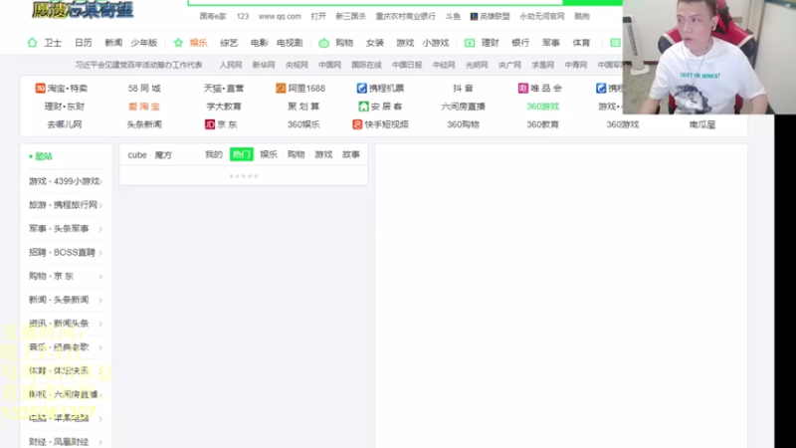Image resolution: width=796 pixels, height=448 pixels.
Task: Expand the 财经·凤凰财经 sidebar row arrow
Action: (100, 442)
